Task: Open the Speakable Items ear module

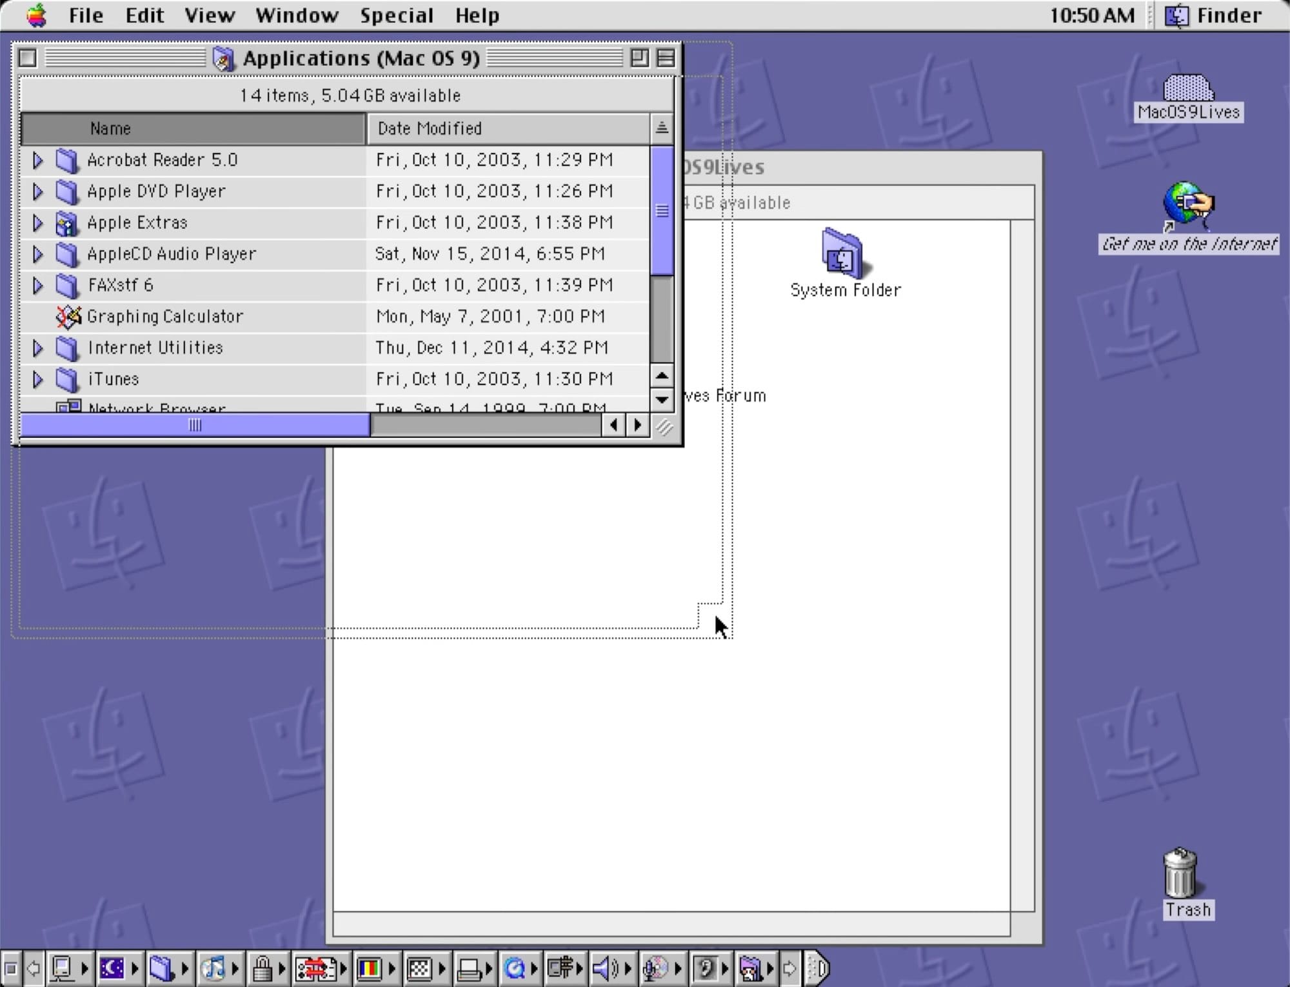Action: [x=711, y=968]
